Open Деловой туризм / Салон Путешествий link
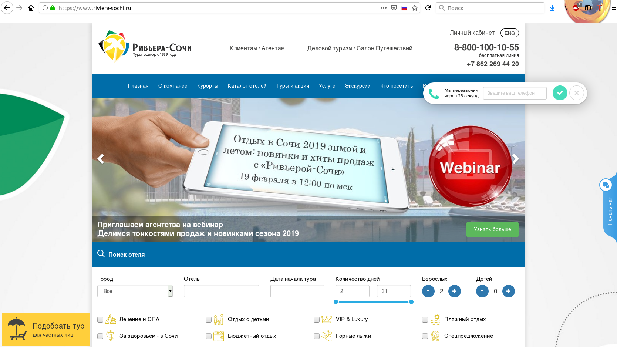This screenshot has width=617, height=347. 360,48
